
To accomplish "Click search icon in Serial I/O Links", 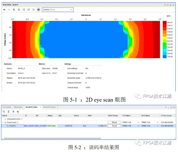I will click(x=4, y=111).
